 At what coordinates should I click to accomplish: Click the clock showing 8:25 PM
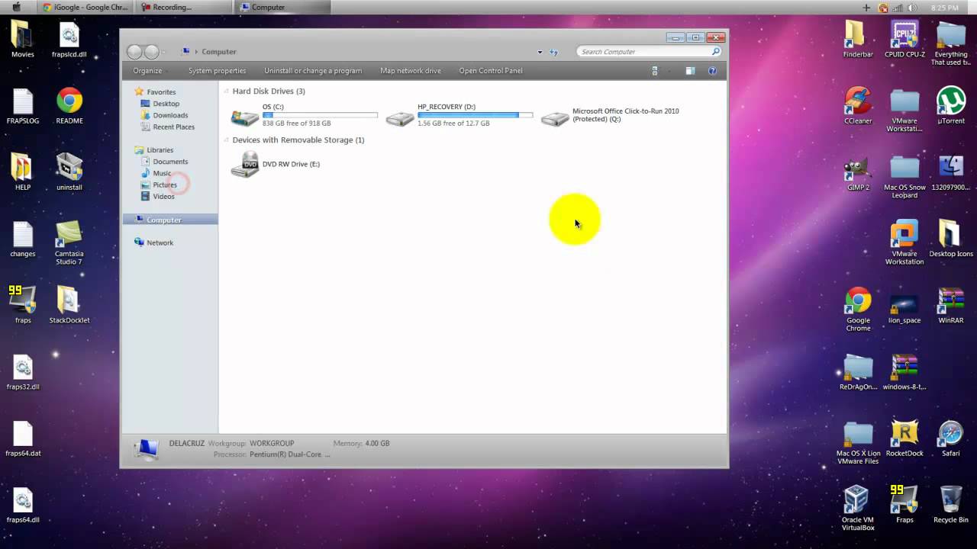pos(944,8)
